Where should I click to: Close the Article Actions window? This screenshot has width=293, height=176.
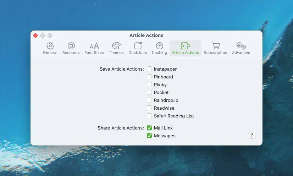pyautogui.click(x=35, y=35)
